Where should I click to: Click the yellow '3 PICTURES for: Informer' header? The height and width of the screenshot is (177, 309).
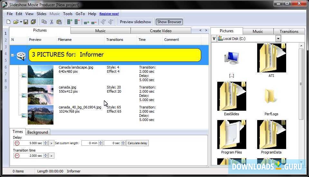coord(115,55)
